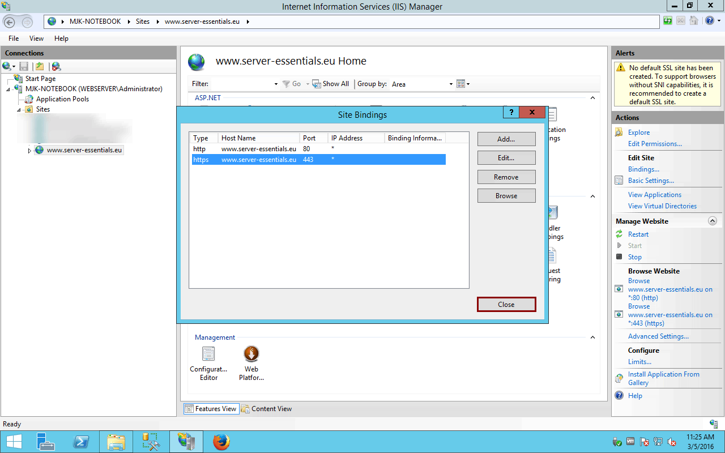Open the Filter text dropdown arrow
Image resolution: width=725 pixels, height=453 pixels.
tap(276, 84)
